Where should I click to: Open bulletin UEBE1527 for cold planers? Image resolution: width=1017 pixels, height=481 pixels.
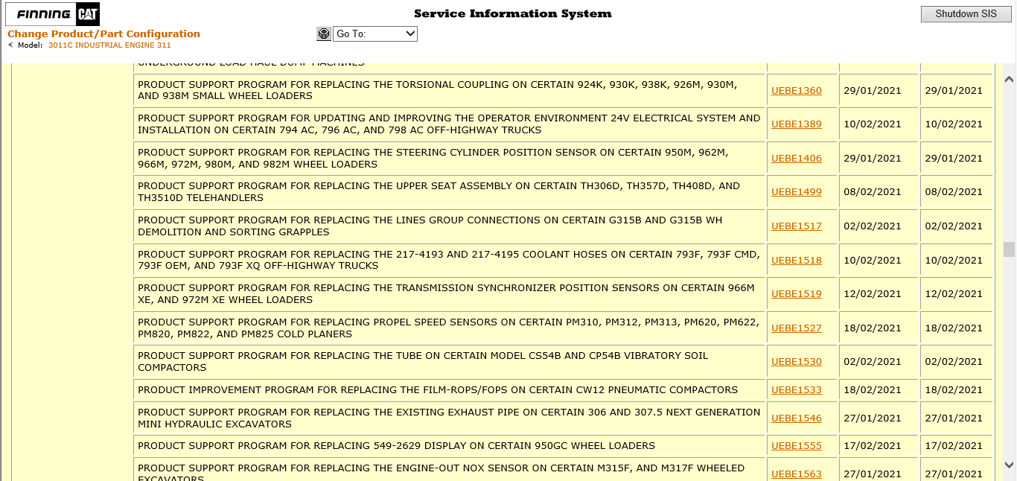(x=796, y=328)
